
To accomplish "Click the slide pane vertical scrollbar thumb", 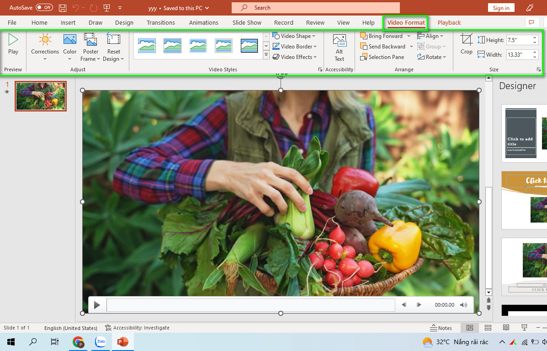I will tap(489, 237).
